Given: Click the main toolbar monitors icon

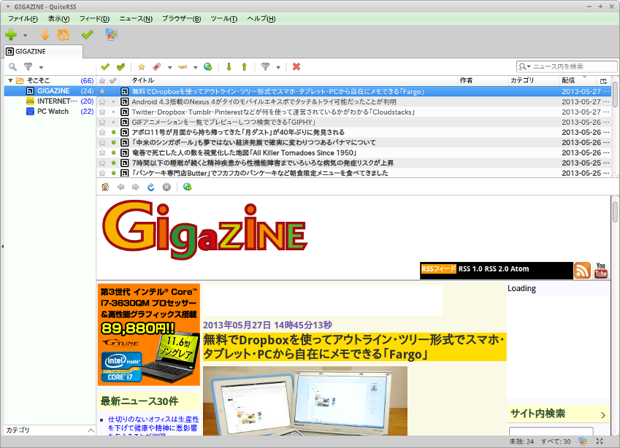Looking at the screenshot, I should coord(111,35).
